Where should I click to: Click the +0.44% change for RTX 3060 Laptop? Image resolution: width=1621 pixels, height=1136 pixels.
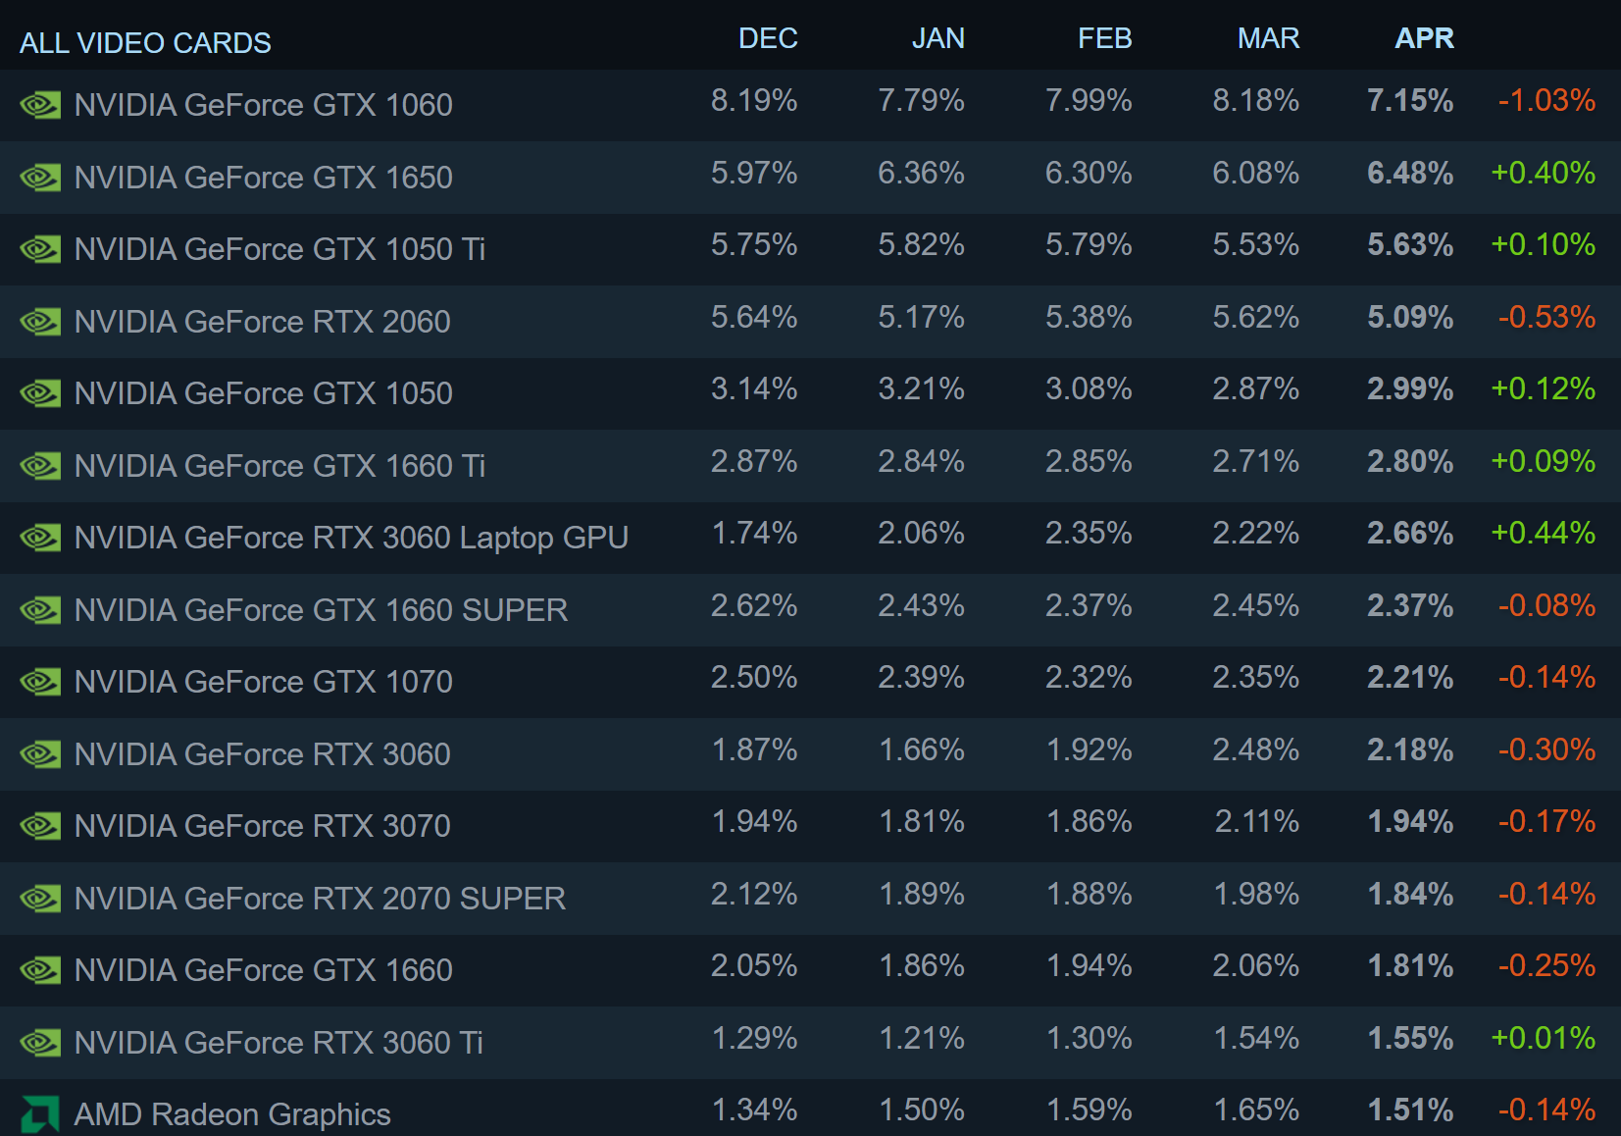(x=1543, y=533)
